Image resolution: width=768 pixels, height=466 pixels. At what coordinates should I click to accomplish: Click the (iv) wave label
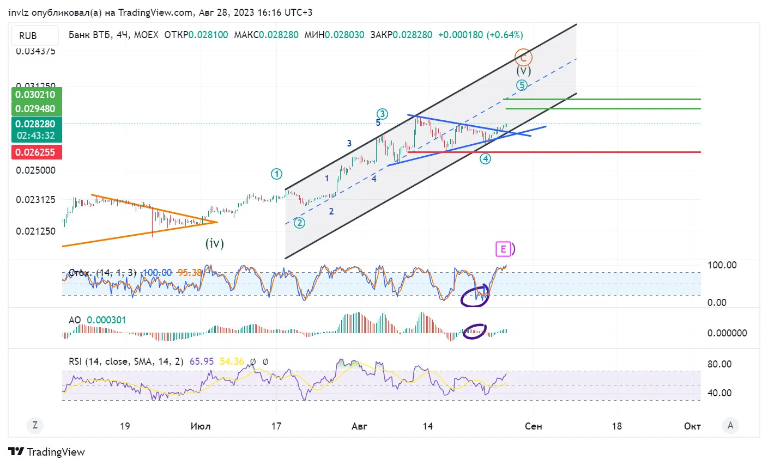(215, 243)
